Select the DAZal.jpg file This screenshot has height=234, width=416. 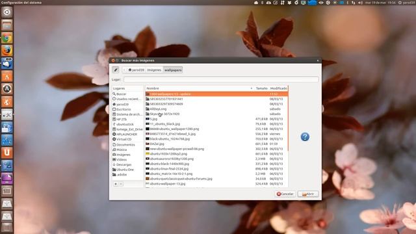click(216, 144)
